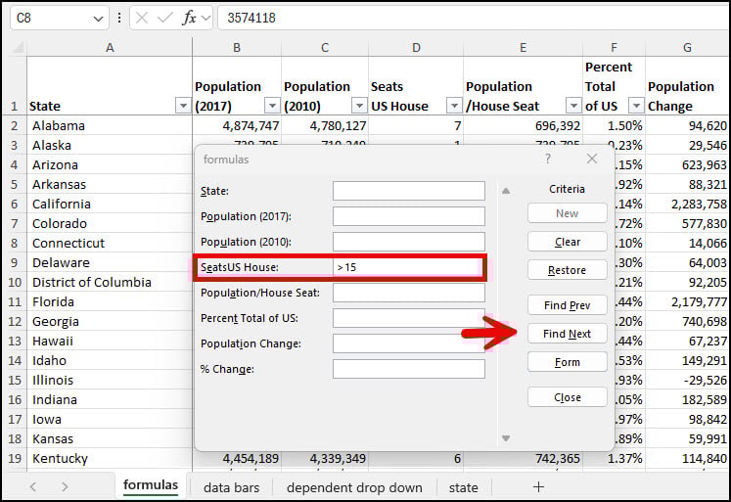The height and width of the screenshot is (502, 731).
Task: Click the Population/House Seat form field
Action: pos(409,293)
